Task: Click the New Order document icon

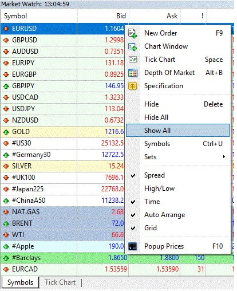Action: click(132, 33)
